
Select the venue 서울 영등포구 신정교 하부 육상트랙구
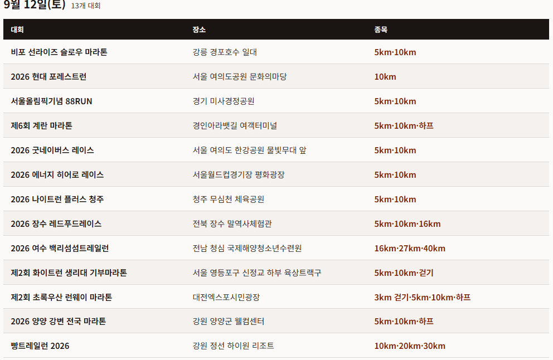pos(257,273)
